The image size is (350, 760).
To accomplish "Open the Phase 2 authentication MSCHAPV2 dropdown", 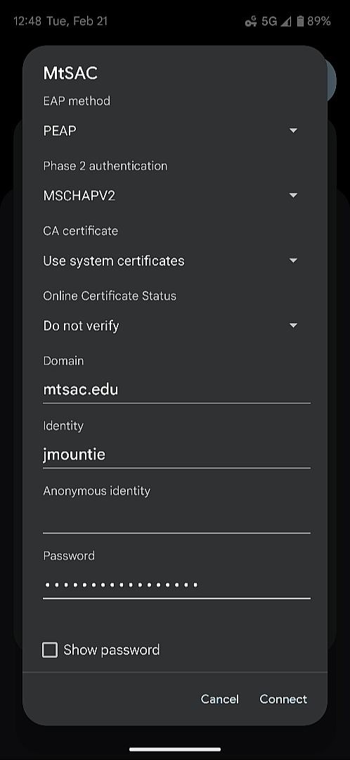I will (x=171, y=196).
